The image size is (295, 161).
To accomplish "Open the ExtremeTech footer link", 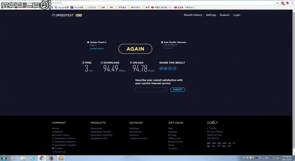I will tap(176, 142).
